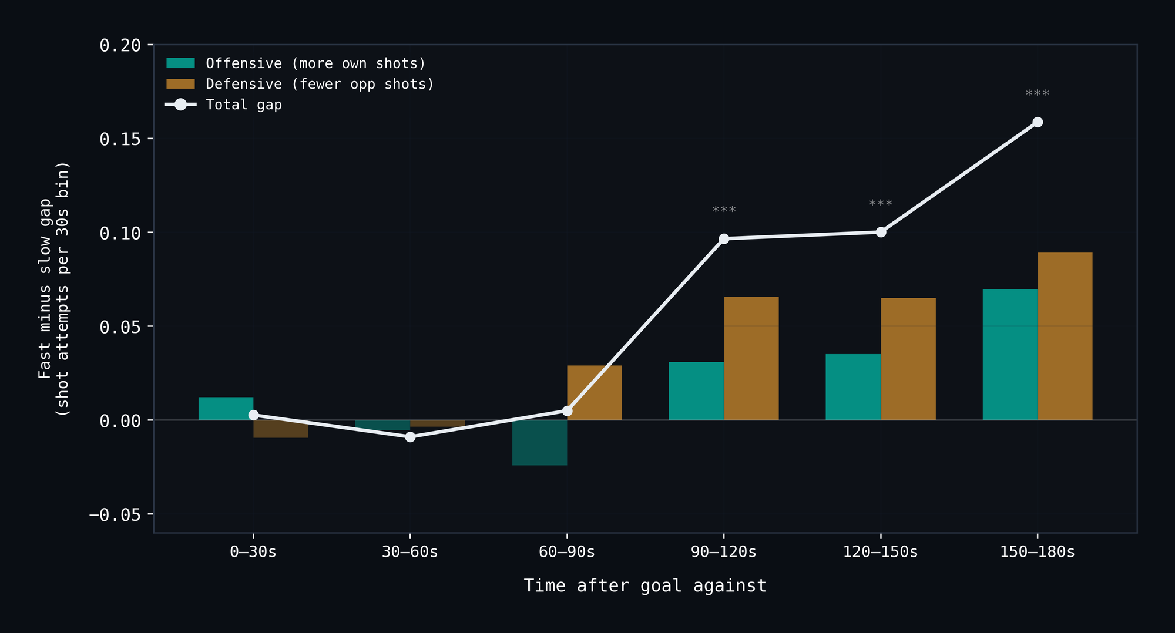Click the significance asterisks above 120–150s

881,204
